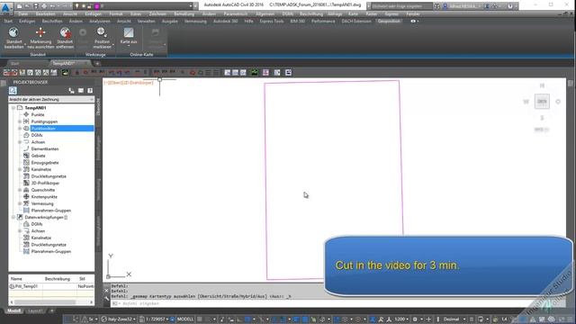Click the new drawing tab plus button

97,63
